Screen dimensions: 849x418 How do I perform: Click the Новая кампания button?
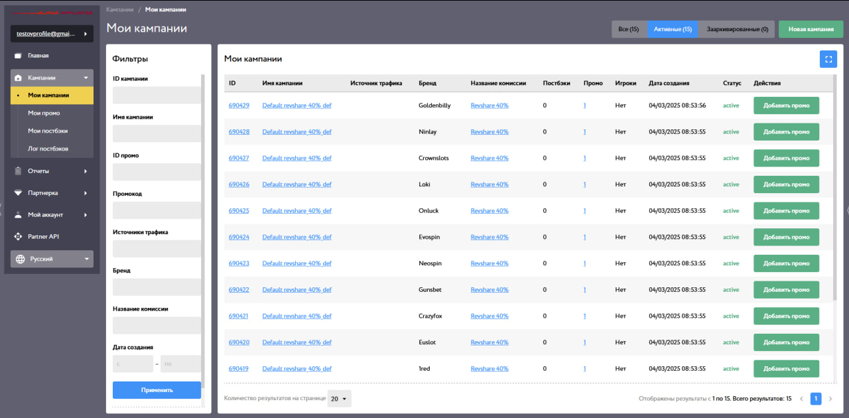tap(811, 29)
